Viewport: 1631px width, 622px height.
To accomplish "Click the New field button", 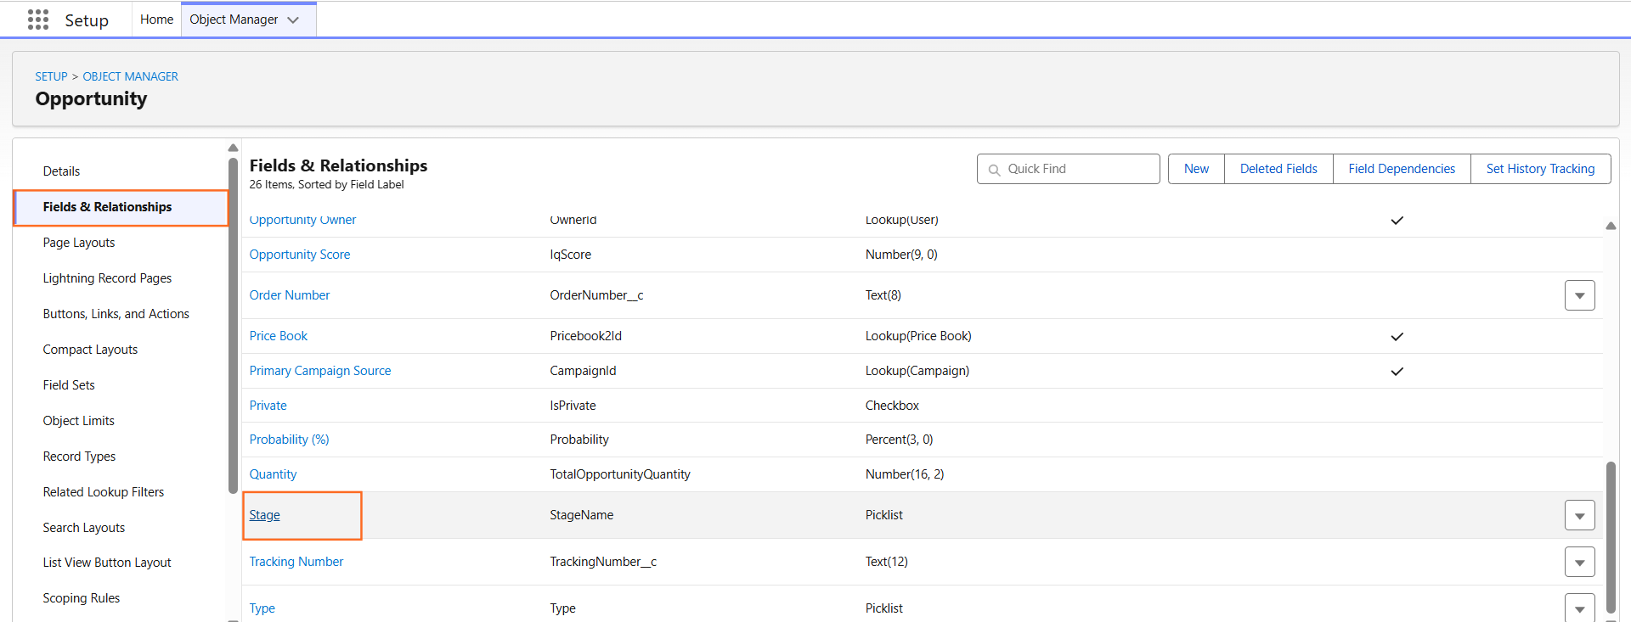I will pyautogui.click(x=1196, y=169).
